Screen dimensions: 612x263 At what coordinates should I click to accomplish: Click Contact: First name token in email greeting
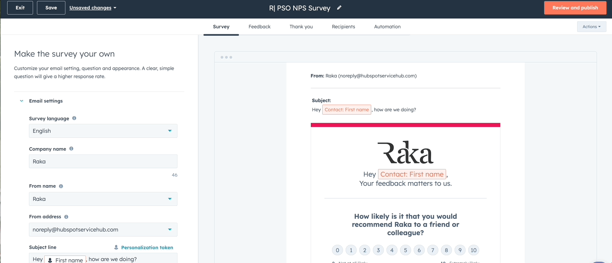412,174
